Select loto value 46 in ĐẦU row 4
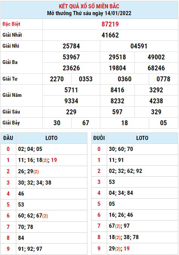 point(21,194)
